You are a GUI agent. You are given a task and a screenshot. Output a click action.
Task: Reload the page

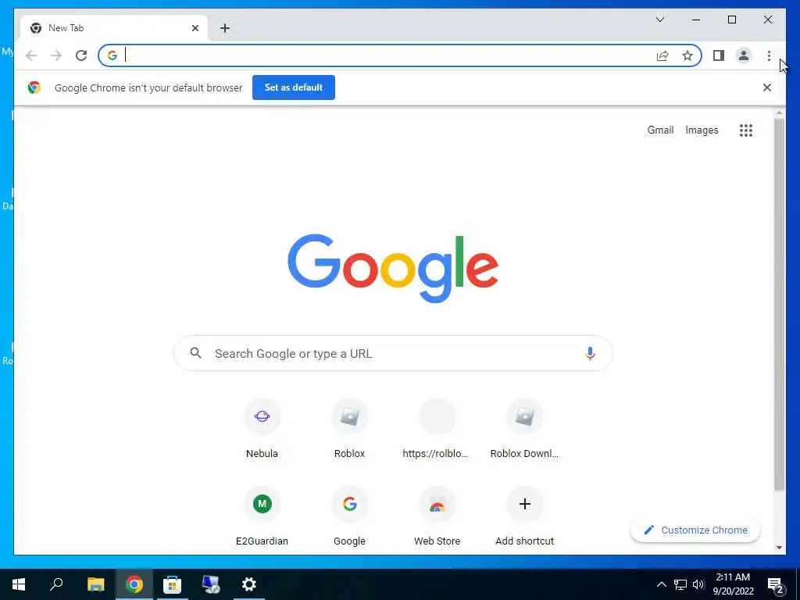point(81,55)
